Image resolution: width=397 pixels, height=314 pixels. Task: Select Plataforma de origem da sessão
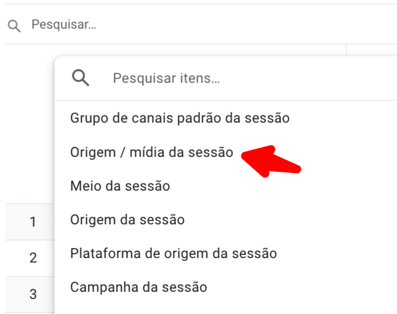173,254
